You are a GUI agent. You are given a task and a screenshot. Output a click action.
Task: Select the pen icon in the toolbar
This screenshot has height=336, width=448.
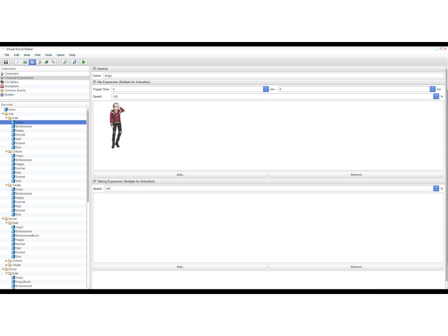(17, 62)
